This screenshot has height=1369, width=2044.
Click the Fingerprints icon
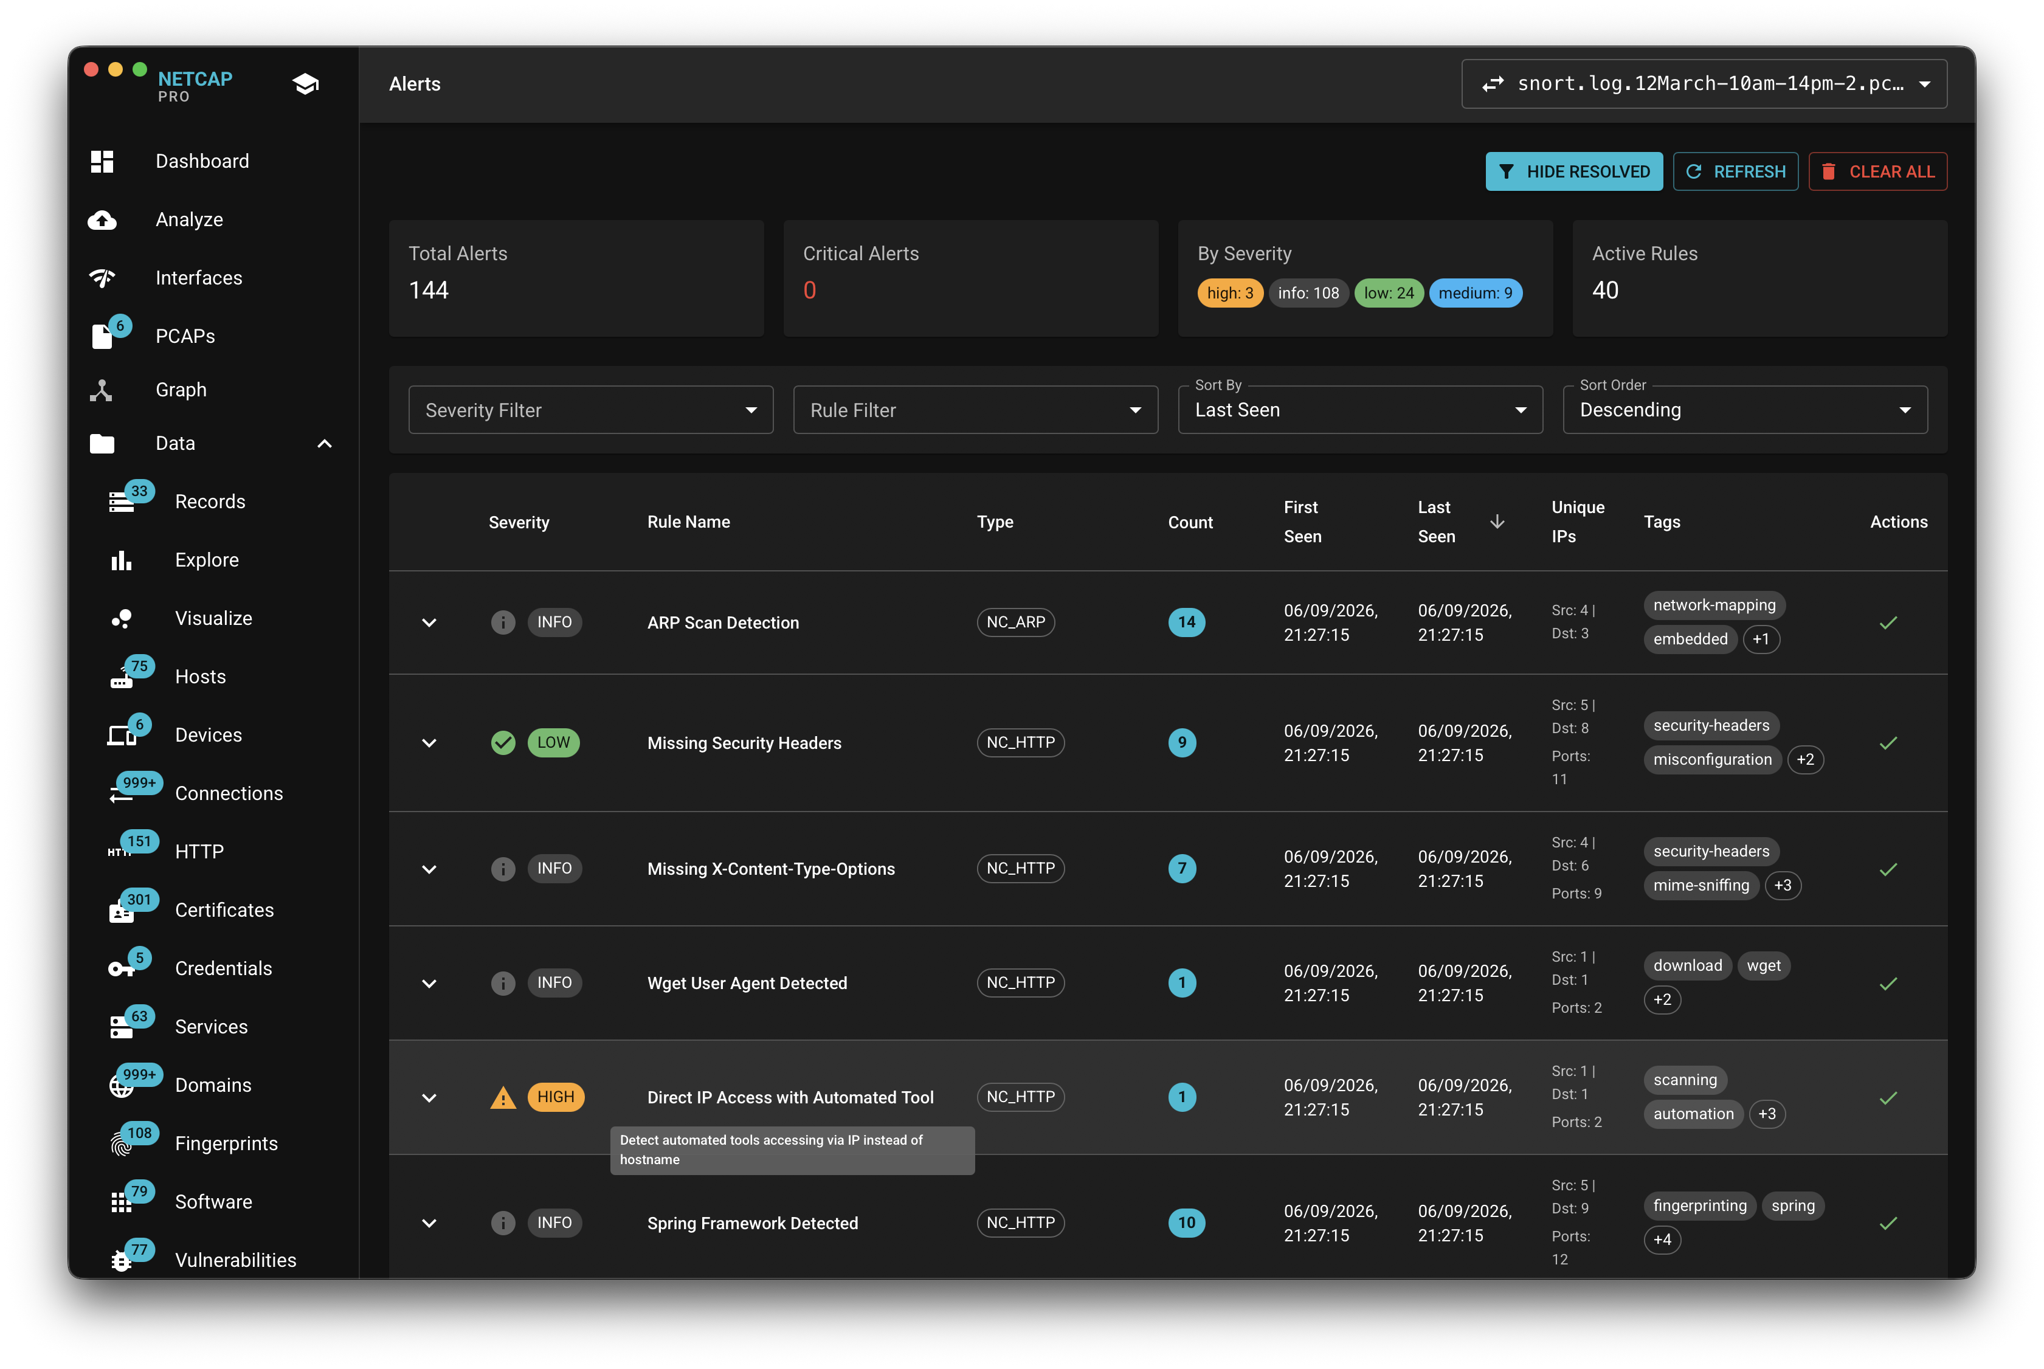(120, 1145)
